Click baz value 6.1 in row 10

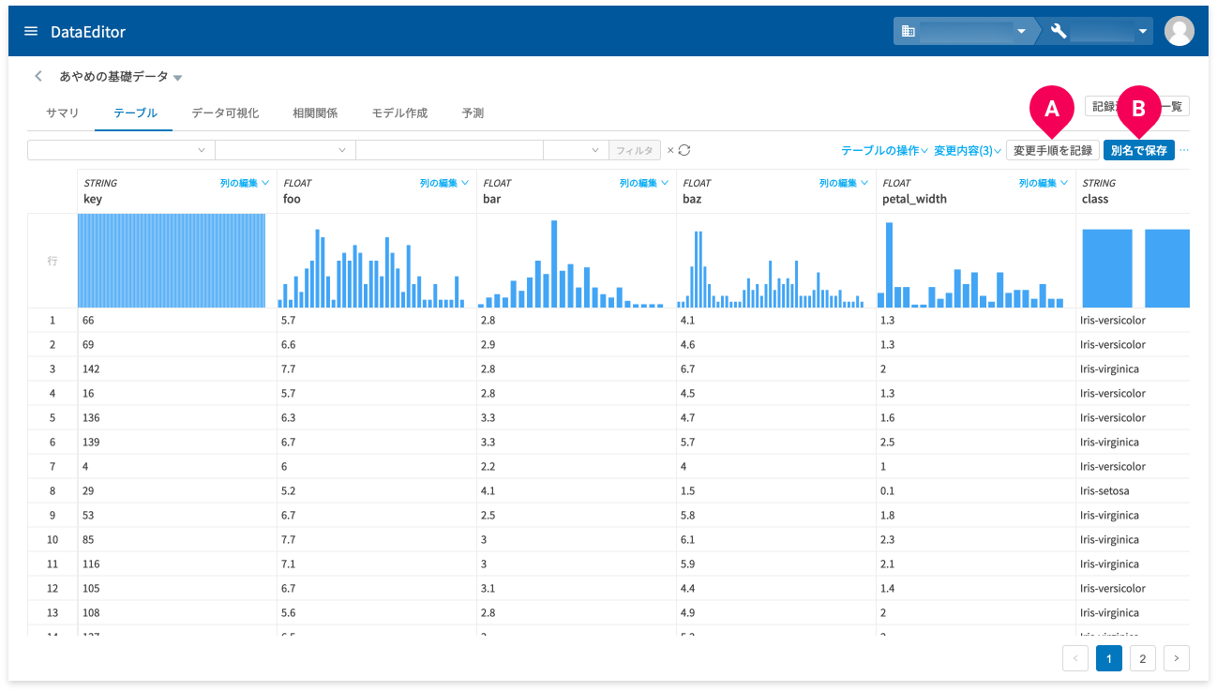click(x=689, y=539)
